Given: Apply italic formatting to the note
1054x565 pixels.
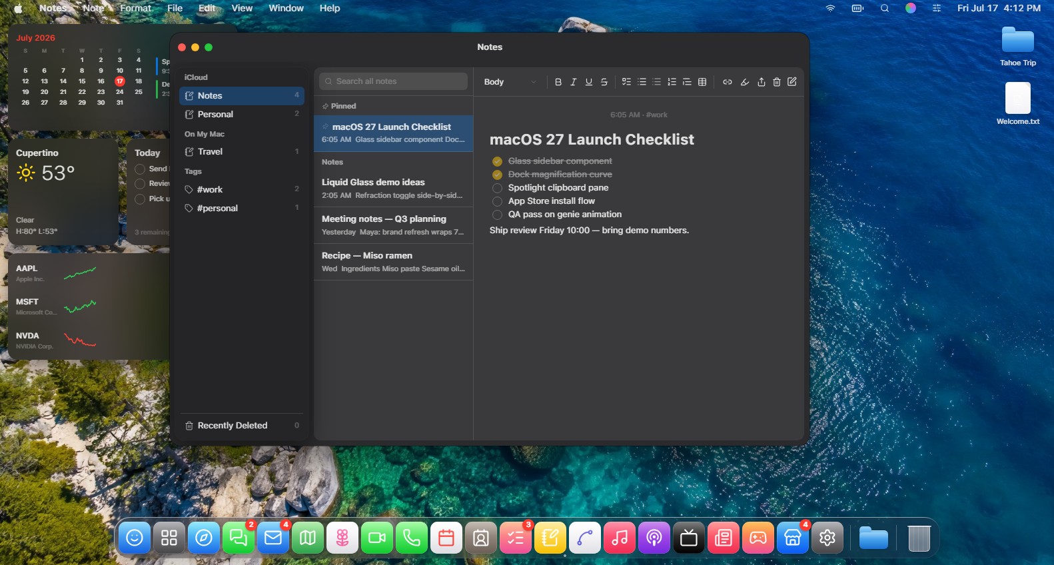Looking at the screenshot, I should (573, 82).
